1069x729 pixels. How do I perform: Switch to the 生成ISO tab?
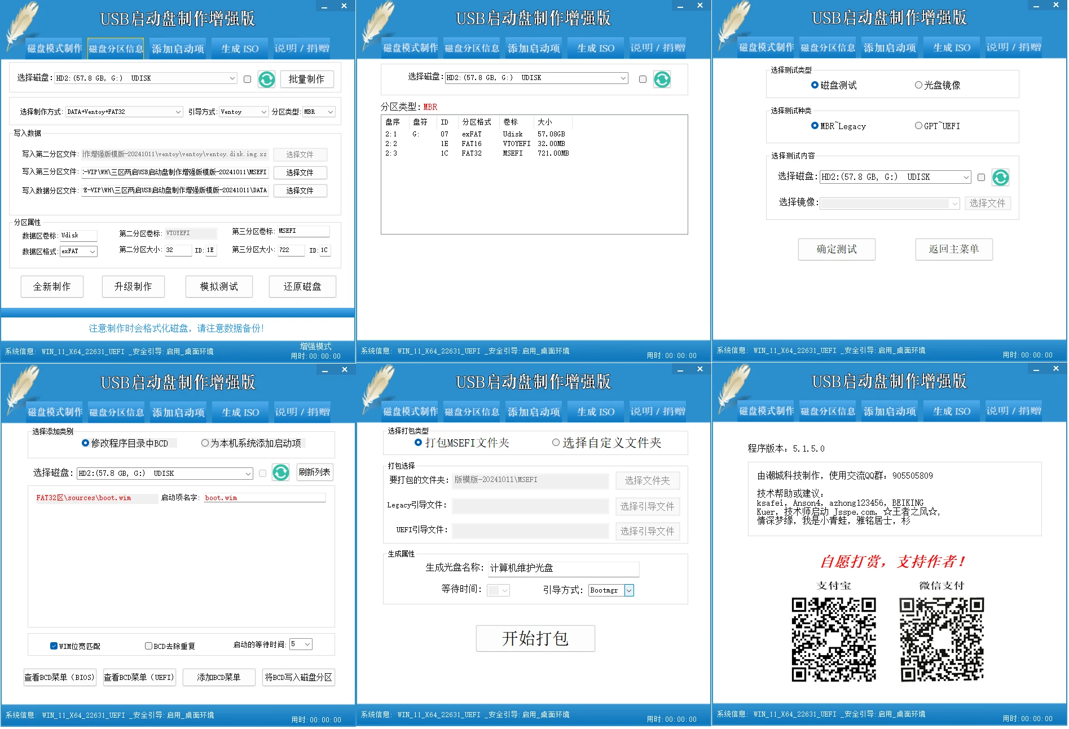tap(239, 48)
